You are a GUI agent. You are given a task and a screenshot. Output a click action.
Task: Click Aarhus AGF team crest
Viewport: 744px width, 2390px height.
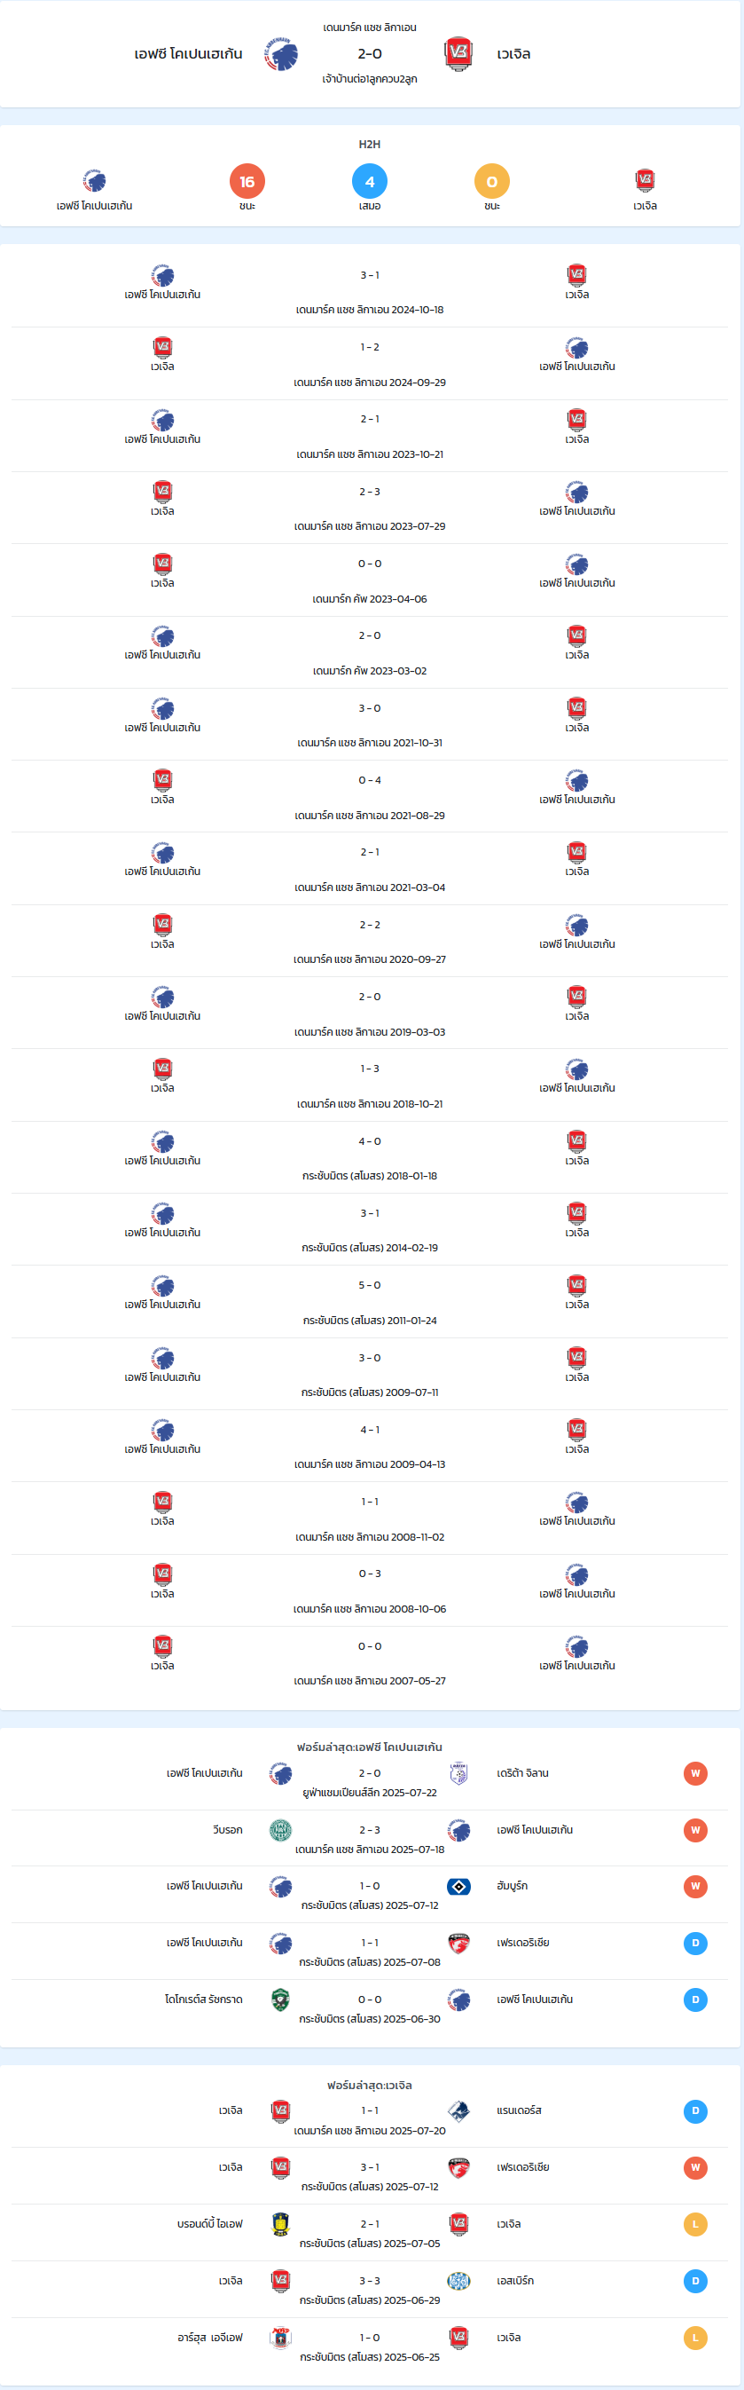[281, 2338]
